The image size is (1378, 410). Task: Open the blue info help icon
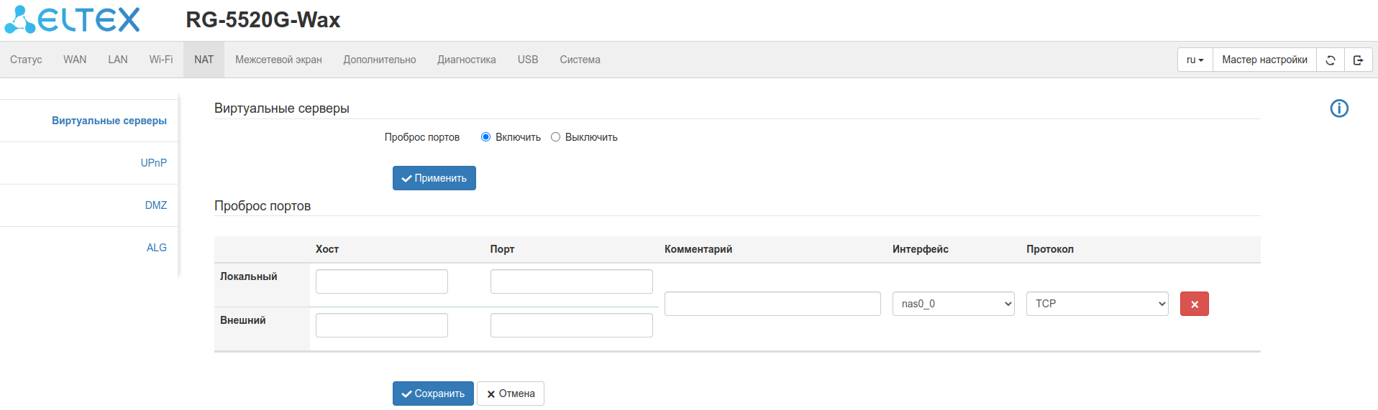coord(1338,108)
